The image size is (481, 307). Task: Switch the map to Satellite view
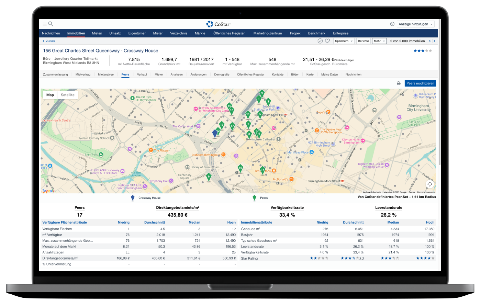pyautogui.click(x=68, y=95)
